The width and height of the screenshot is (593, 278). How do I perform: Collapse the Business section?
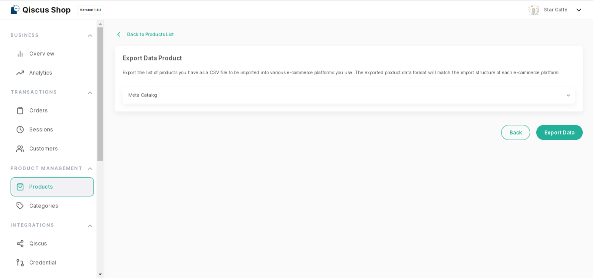(90, 36)
